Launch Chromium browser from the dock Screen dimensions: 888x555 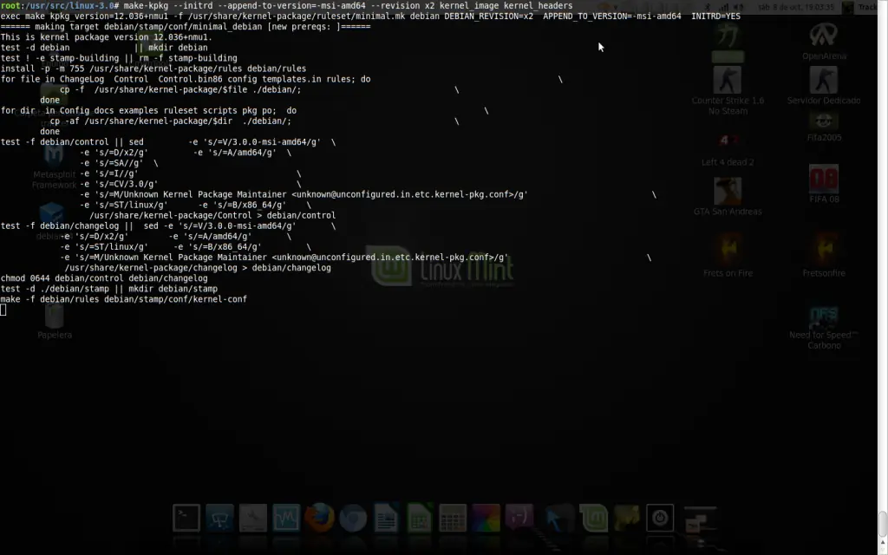(353, 518)
